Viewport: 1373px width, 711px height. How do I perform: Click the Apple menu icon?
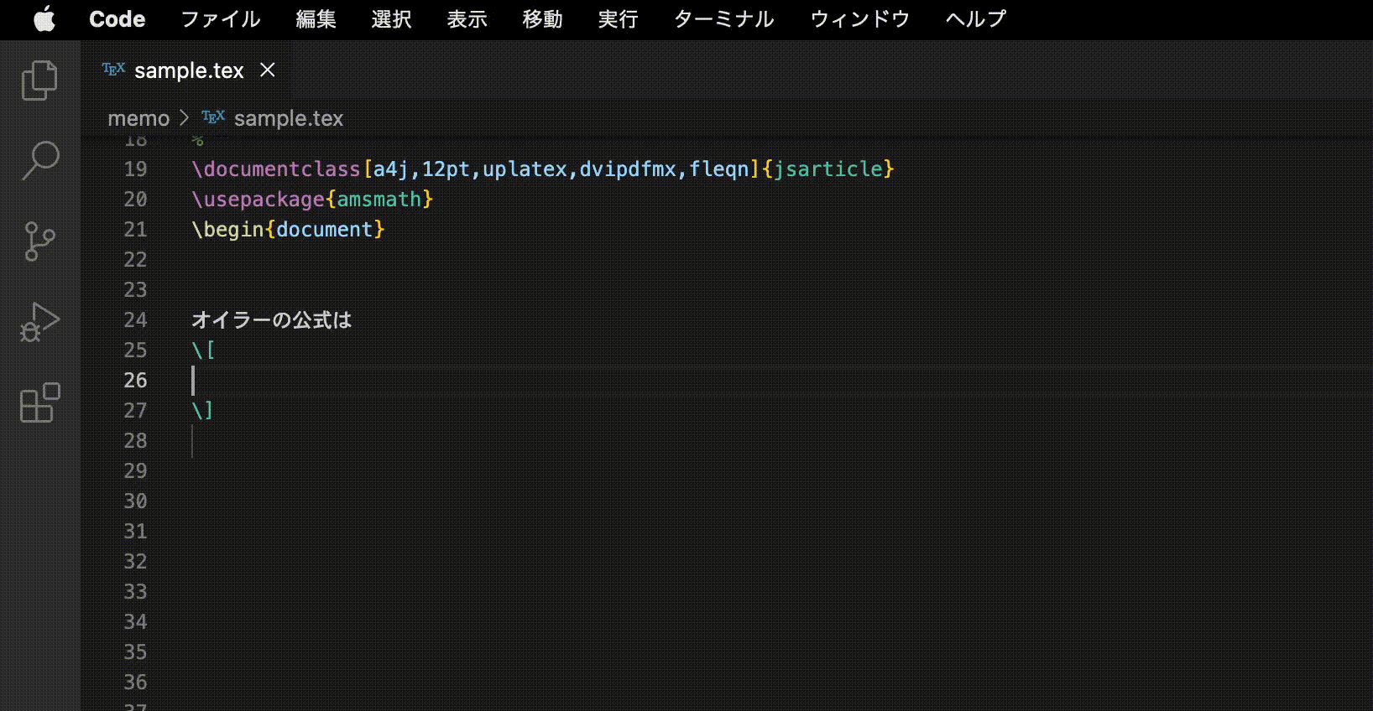[x=44, y=18]
